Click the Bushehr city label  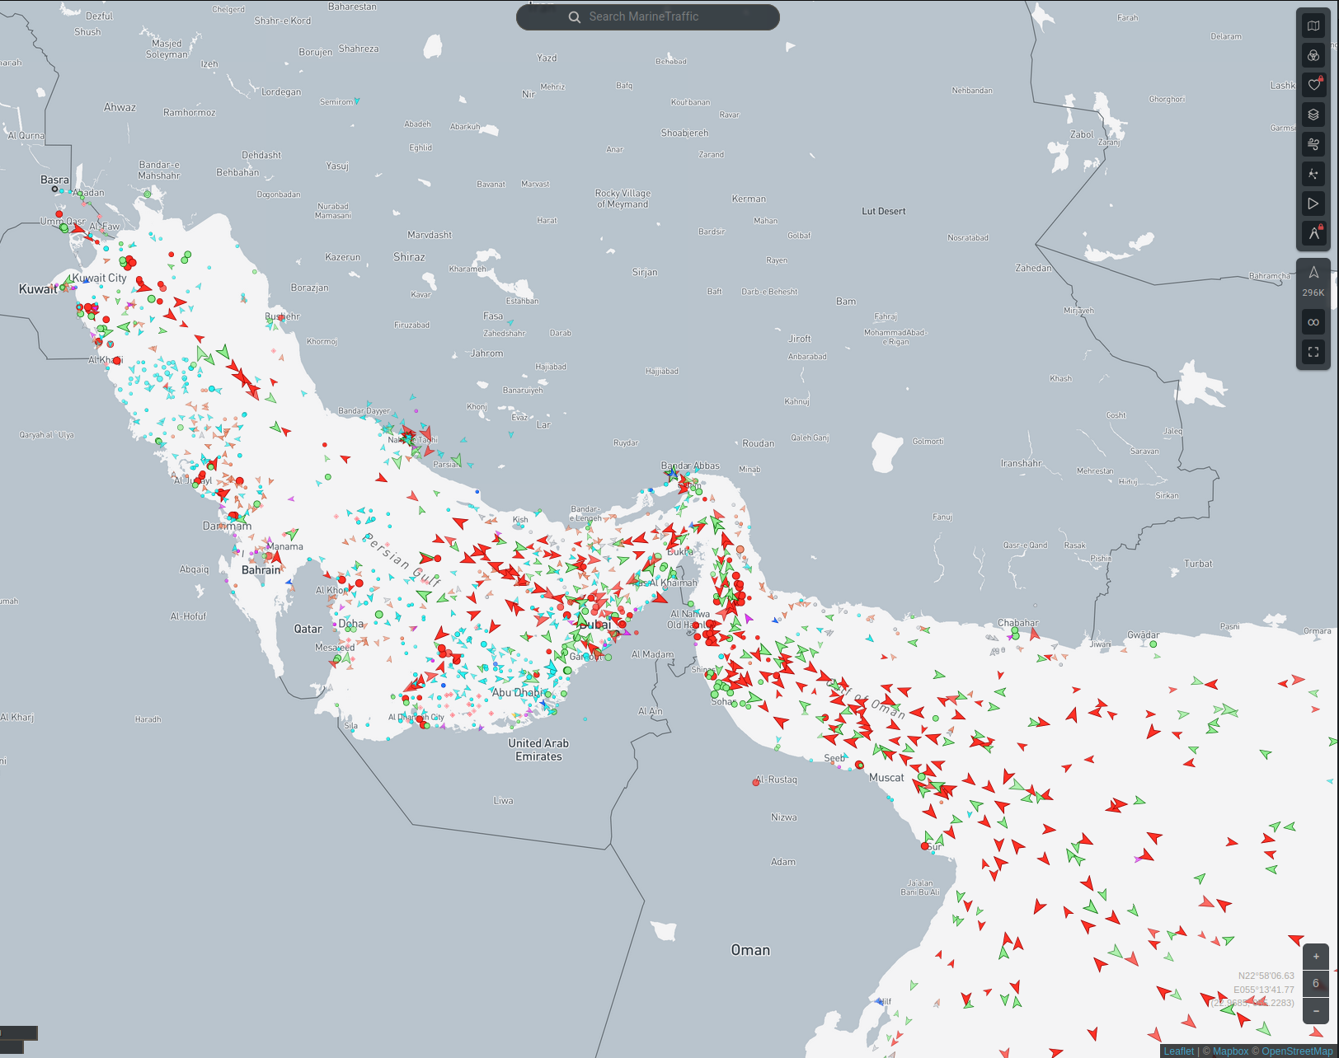pyautogui.click(x=283, y=316)
